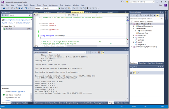
Task: Click the feedback smiley icon
Action: pyautogui.click(x=127, y=2)
